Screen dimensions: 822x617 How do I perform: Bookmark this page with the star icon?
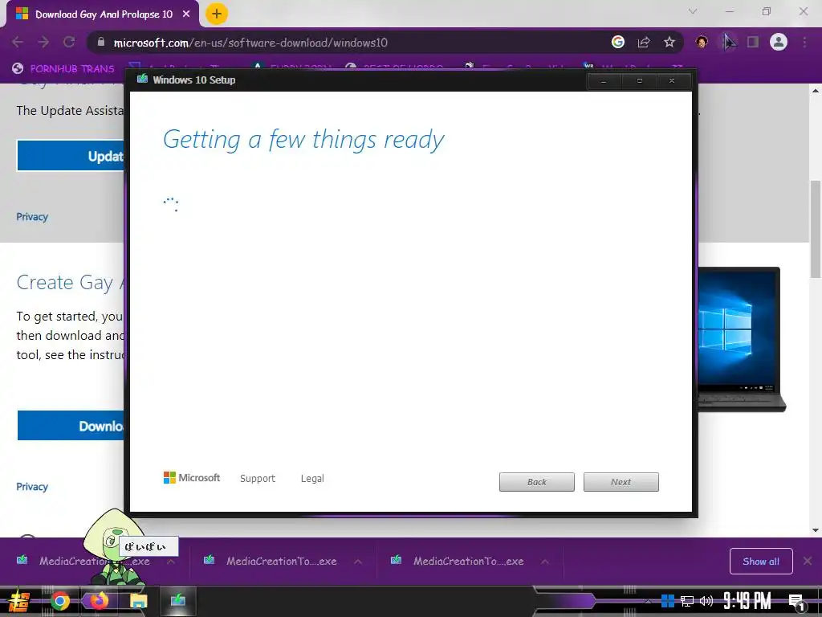(x=669, y=42)
